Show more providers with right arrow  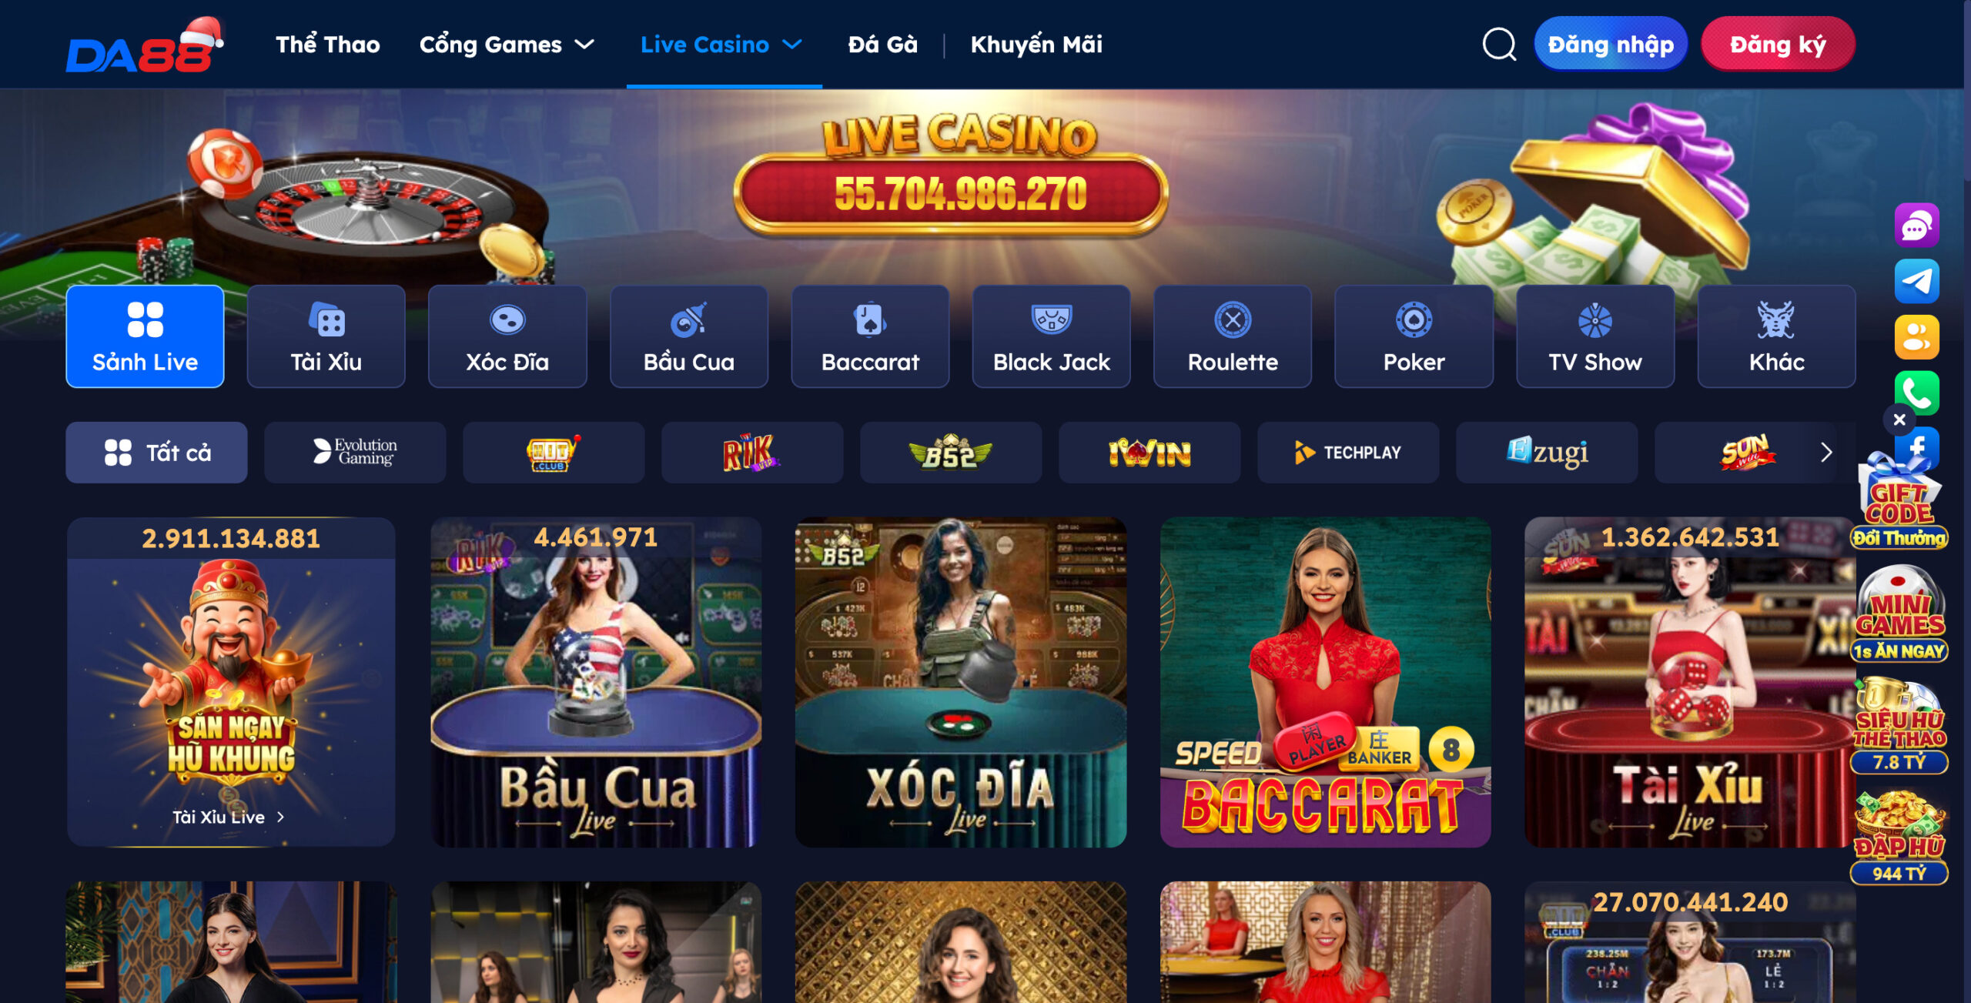coord(1826,453)
